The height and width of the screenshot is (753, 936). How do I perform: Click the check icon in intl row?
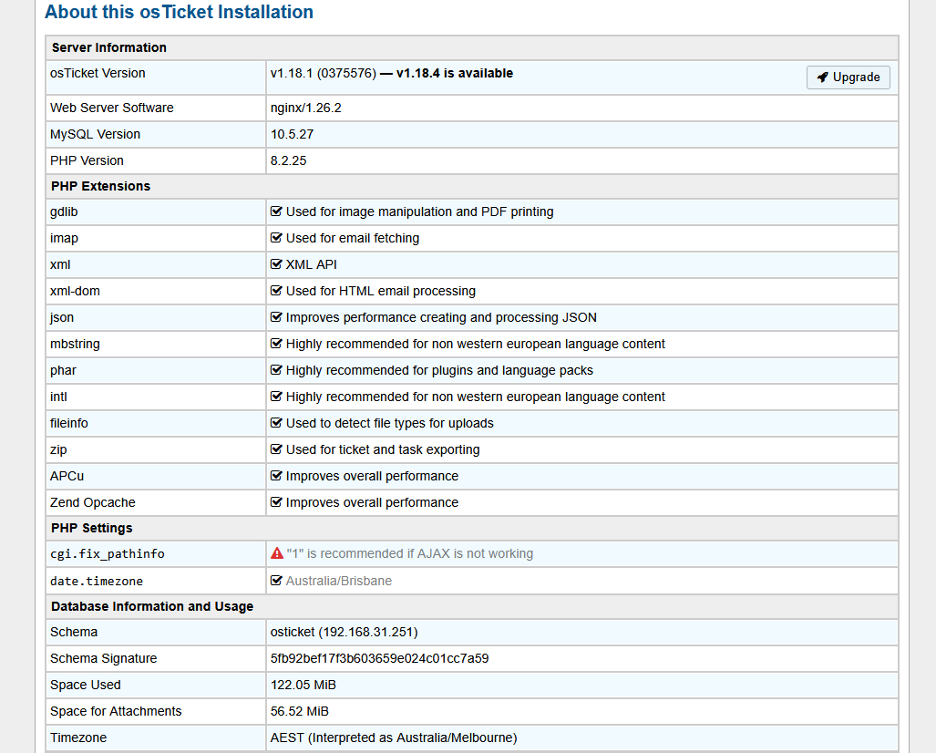[276, 397]
